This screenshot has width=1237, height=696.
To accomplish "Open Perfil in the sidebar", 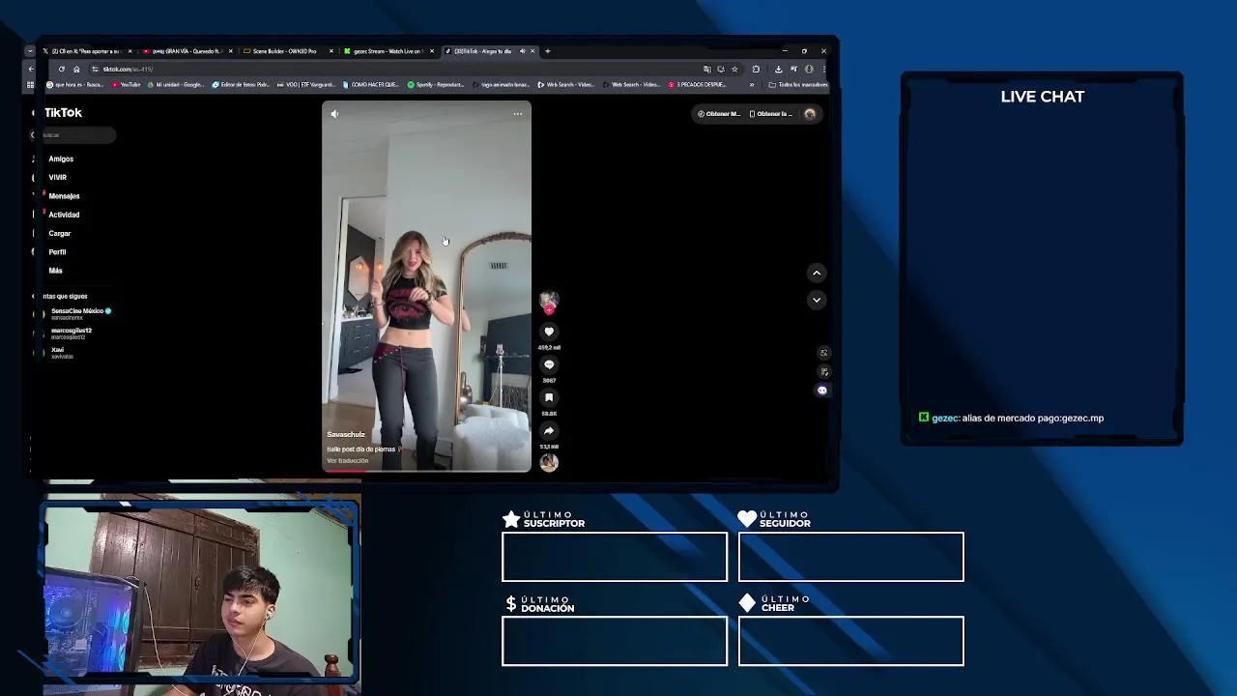I will click(x=57, y=252).
